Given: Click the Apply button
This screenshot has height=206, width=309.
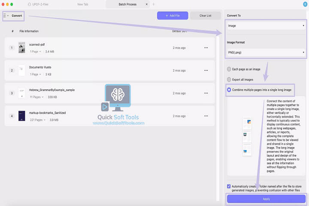Looking at the screenshot, I should pyautogui.click(x=266, y=199).
